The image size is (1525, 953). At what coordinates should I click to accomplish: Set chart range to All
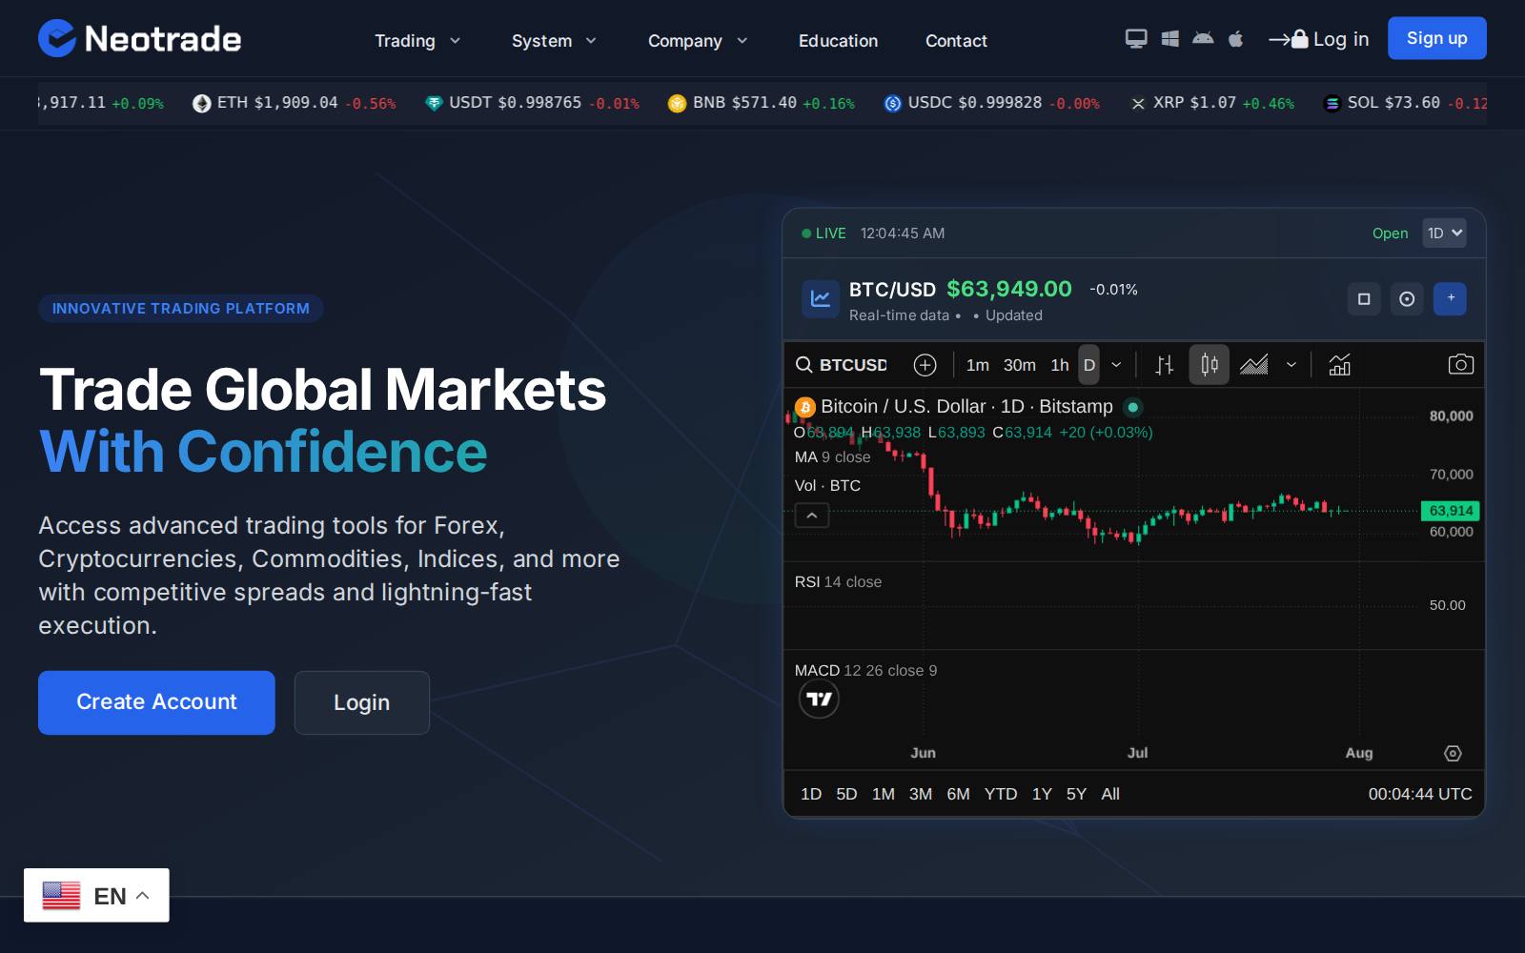1110,794
